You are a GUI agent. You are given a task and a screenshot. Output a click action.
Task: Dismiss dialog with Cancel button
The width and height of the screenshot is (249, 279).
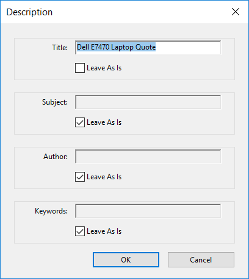click(201, 260)
